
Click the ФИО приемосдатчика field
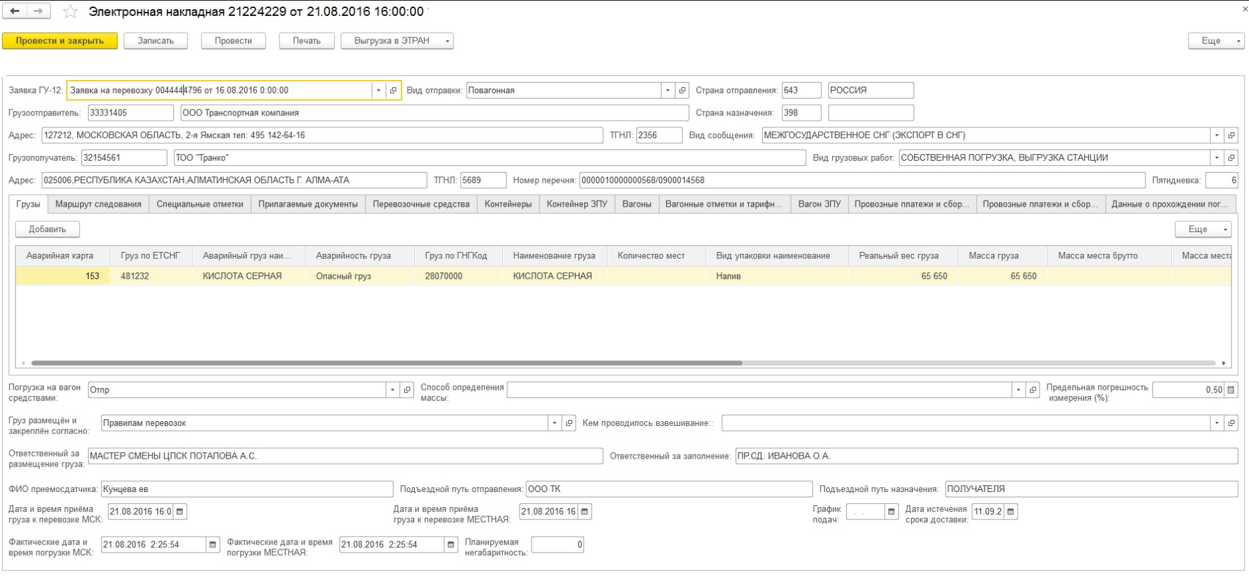247,489
